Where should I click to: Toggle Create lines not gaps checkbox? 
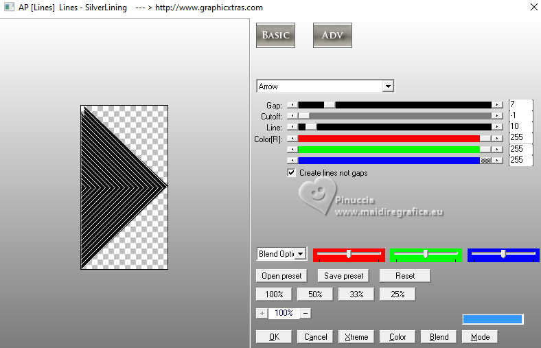click(x=292, y=172)
